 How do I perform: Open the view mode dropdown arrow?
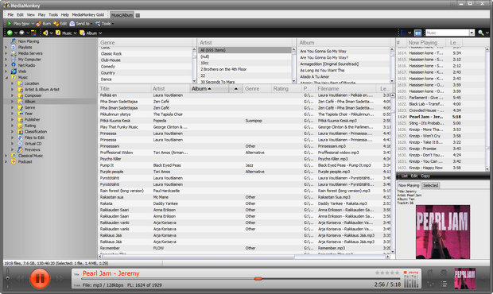[x=410, y=33]
